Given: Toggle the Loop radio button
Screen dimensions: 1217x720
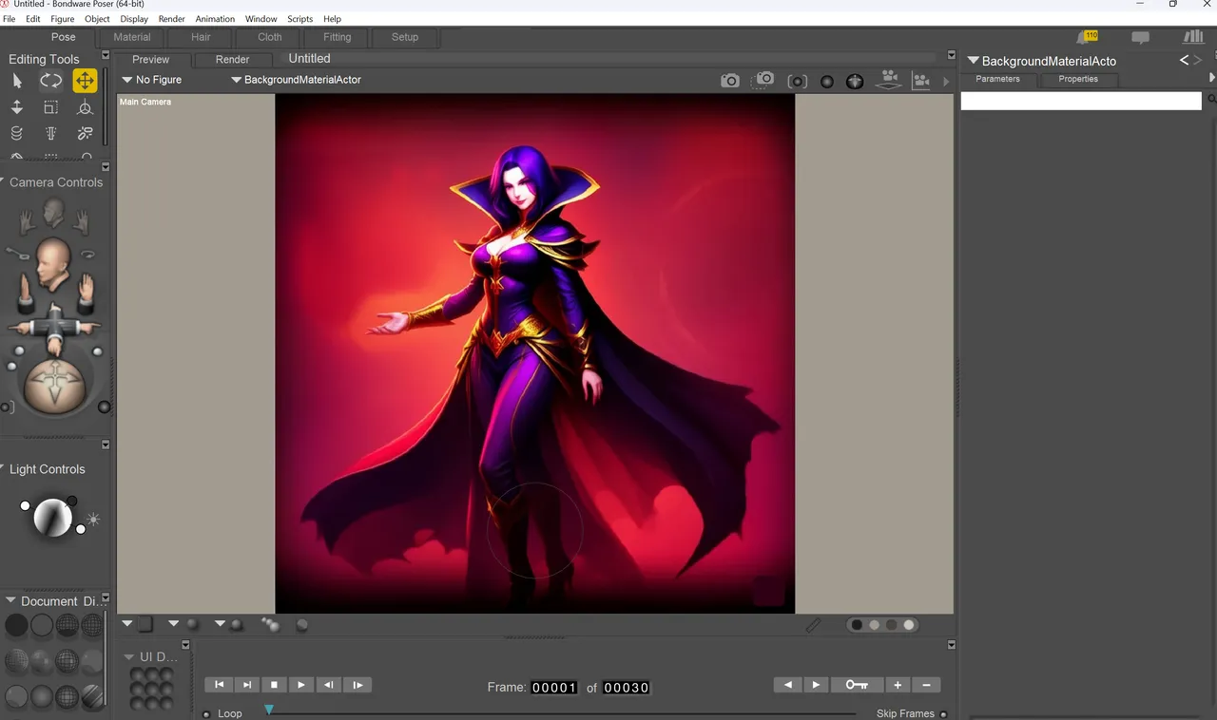Looking at the screenshot, I should (207, 713).
